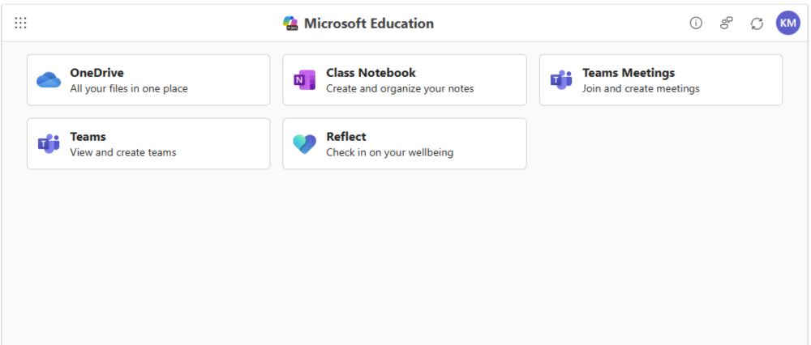Click the Reflect heart icon
This screenshot has height=345, width=811.
point(304,143)
